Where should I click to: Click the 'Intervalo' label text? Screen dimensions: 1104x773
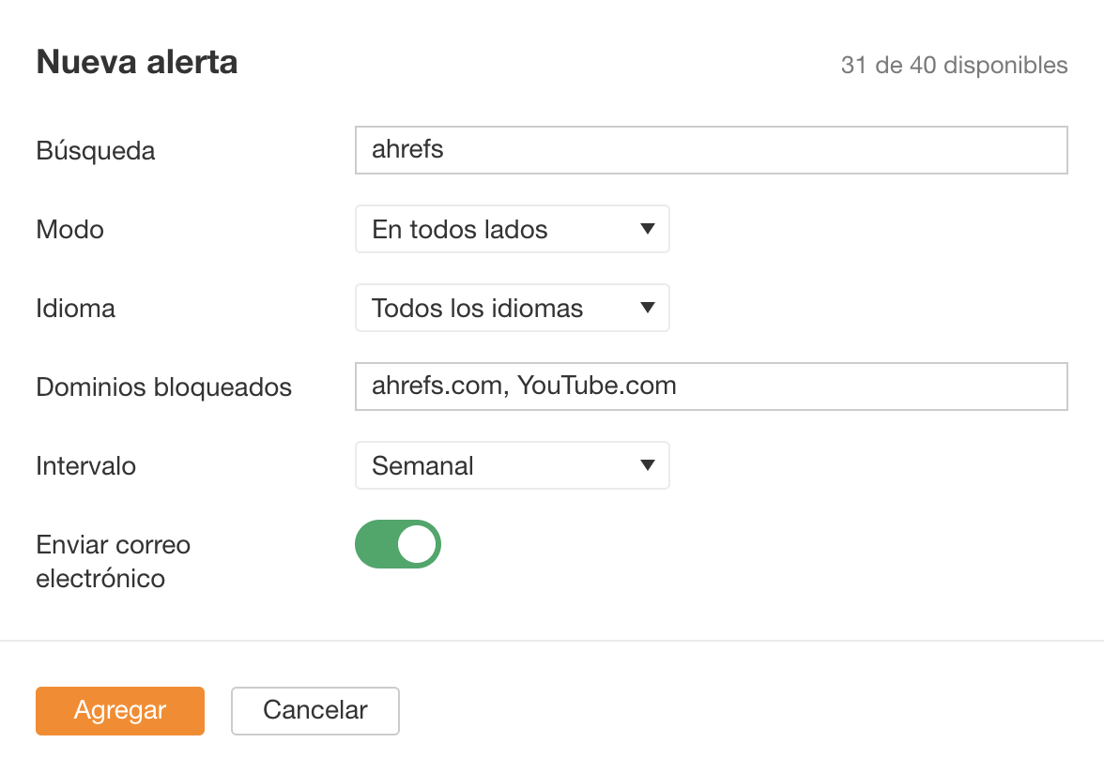(86, 466)
